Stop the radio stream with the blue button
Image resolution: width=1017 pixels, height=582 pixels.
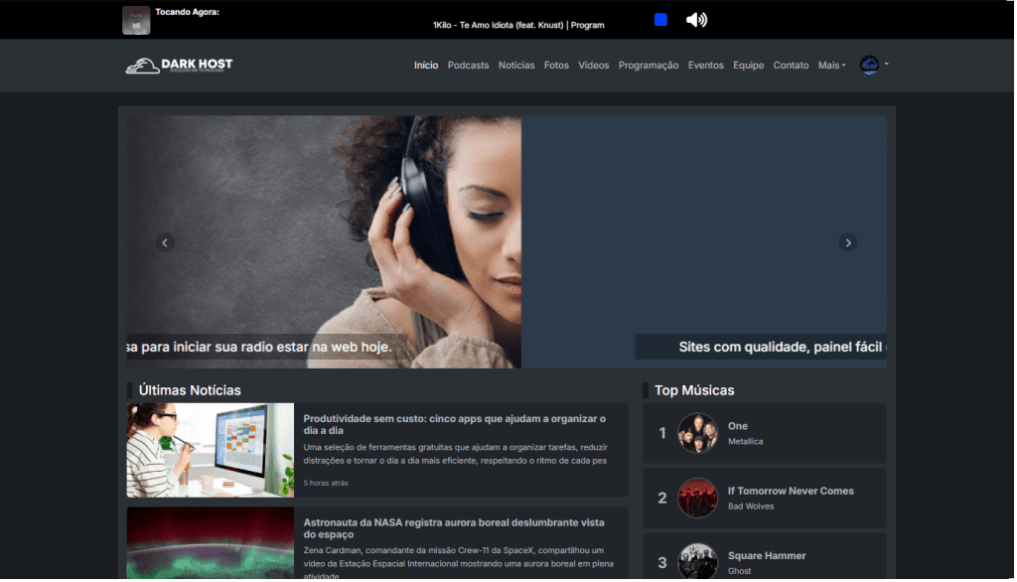[660, 20]
